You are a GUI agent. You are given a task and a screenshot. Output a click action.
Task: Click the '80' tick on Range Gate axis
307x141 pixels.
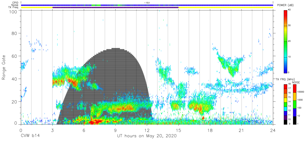point(15,33)
